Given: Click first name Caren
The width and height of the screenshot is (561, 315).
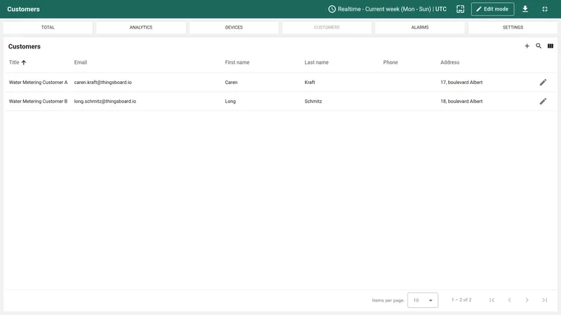Looking at the screenshot, I should [x=231, y=82].
